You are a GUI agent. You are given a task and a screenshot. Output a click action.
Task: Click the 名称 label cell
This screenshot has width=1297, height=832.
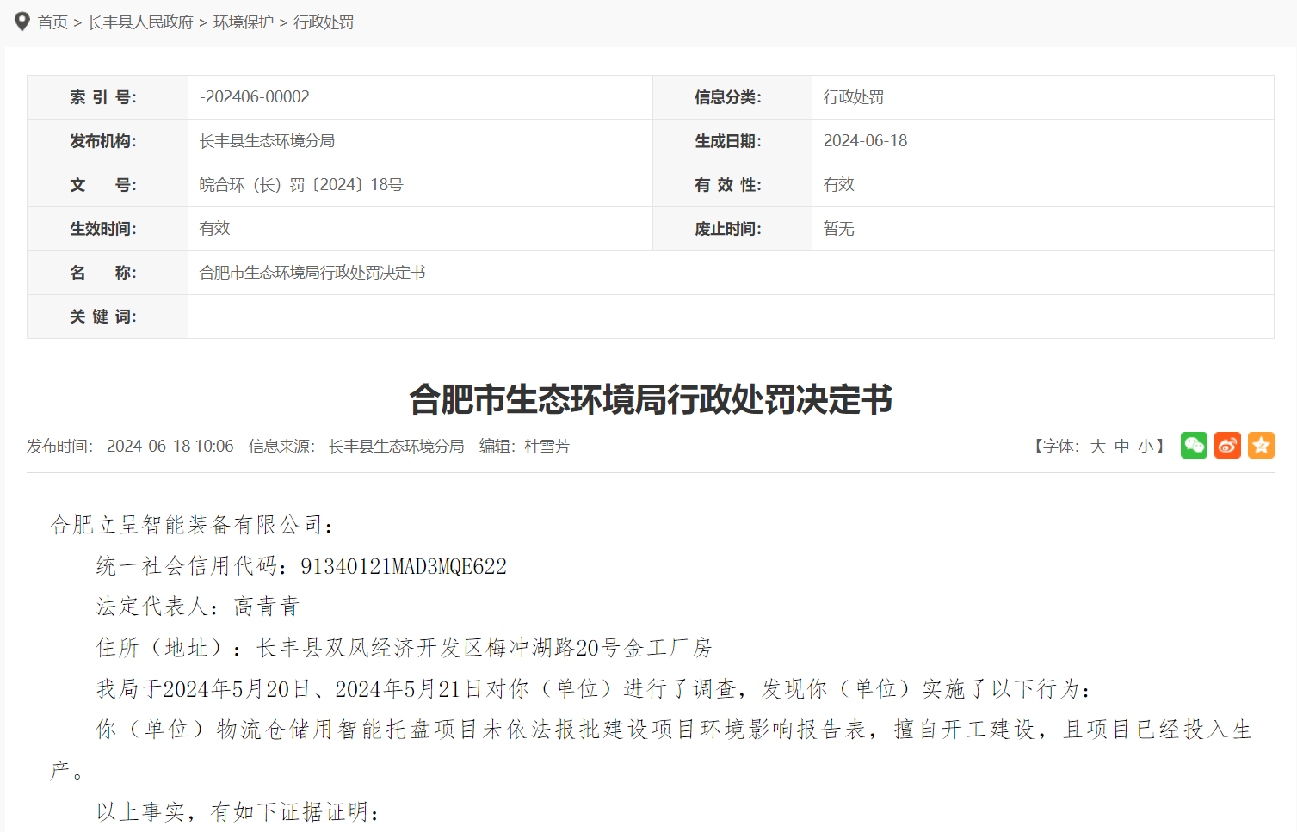coord(108,273)
